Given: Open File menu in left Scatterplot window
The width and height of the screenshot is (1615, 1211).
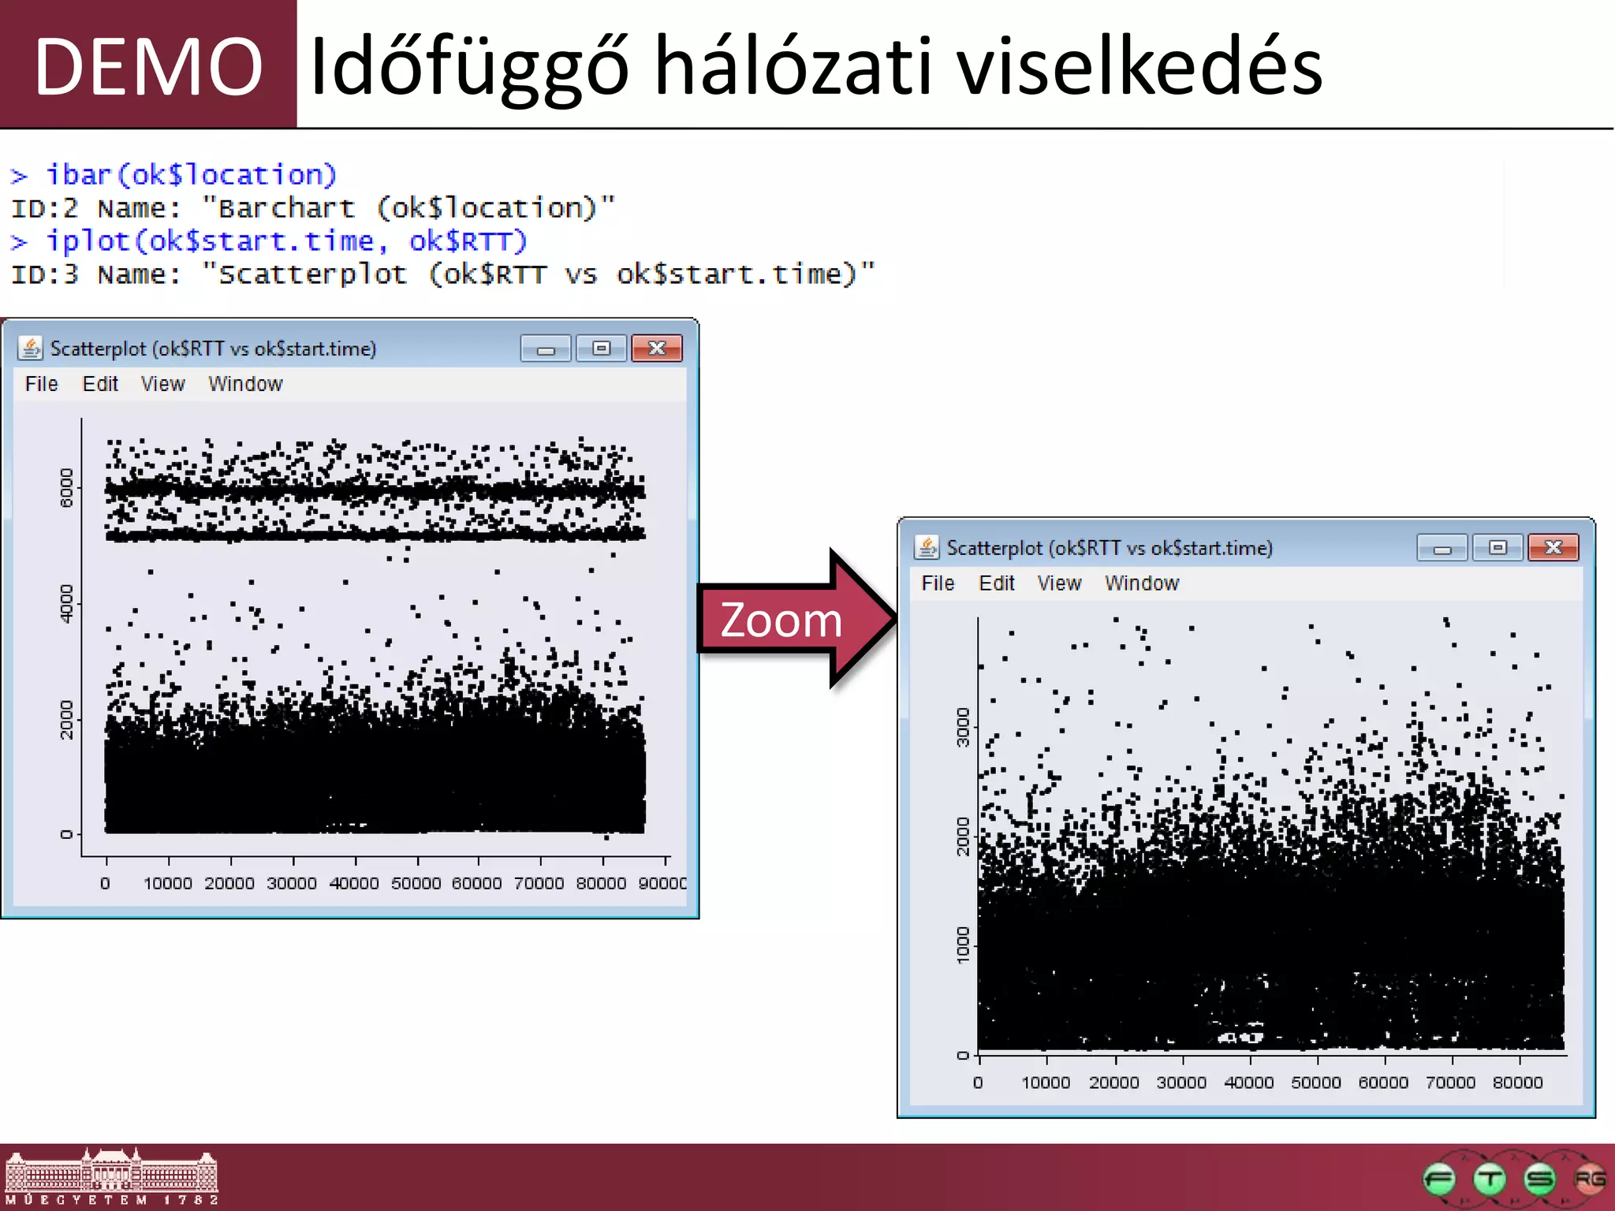Looking at the screenshot, I should (42, 384).
